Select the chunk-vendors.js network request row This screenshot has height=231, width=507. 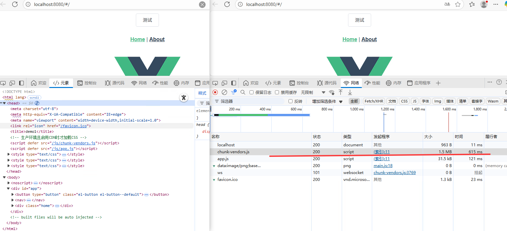tap(358, 152)
